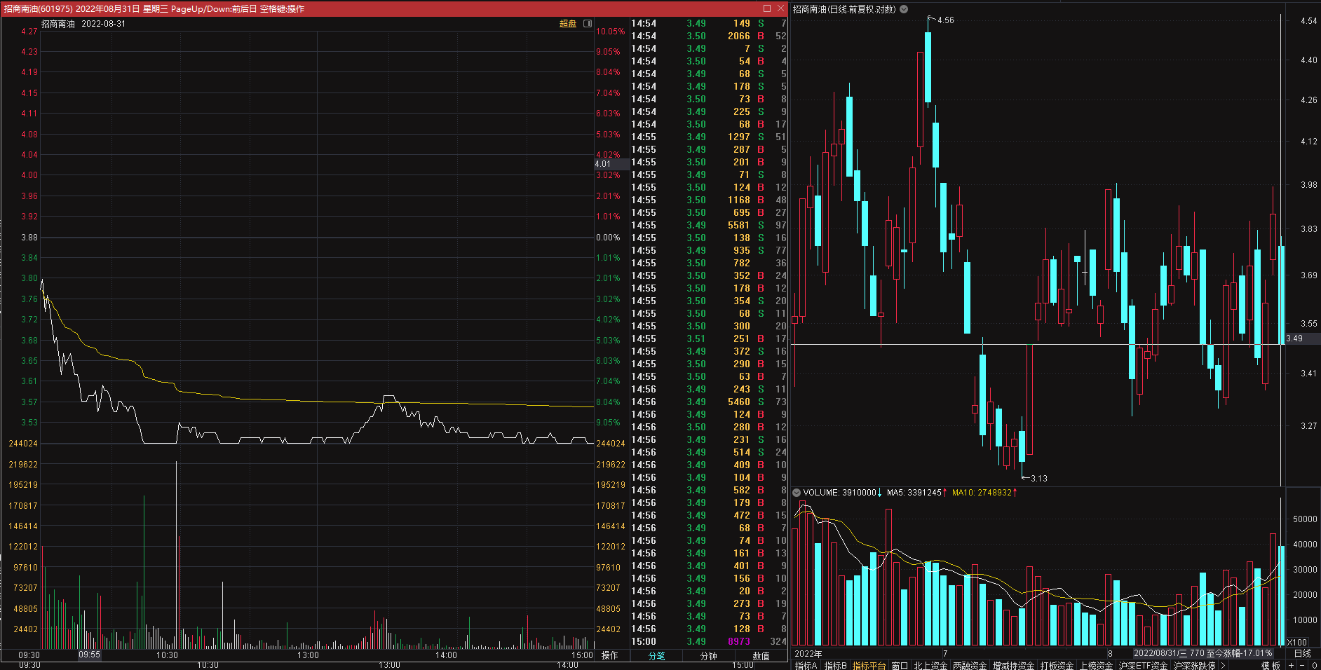The height and width of the screenshot is (670, 1321).
Task: Close the intraday popup window
Action: pyautogui.click(x=780, y=8)
